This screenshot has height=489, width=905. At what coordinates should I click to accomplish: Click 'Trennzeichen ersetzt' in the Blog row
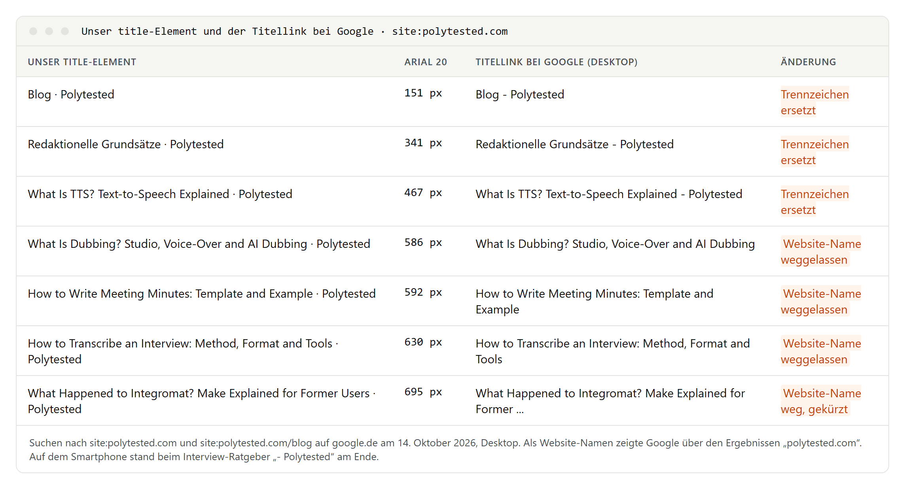coord(815,102)
